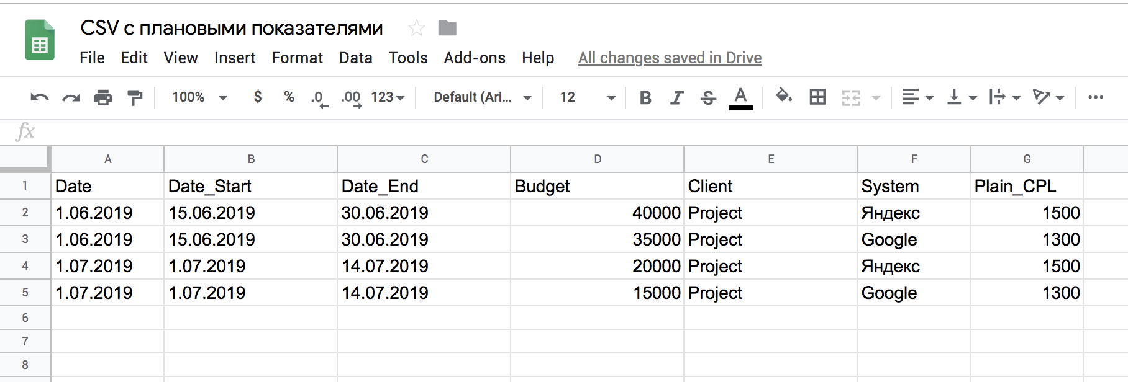1128x382 pixels.
Task: Open vertical align dropdown
Action: 962,97
